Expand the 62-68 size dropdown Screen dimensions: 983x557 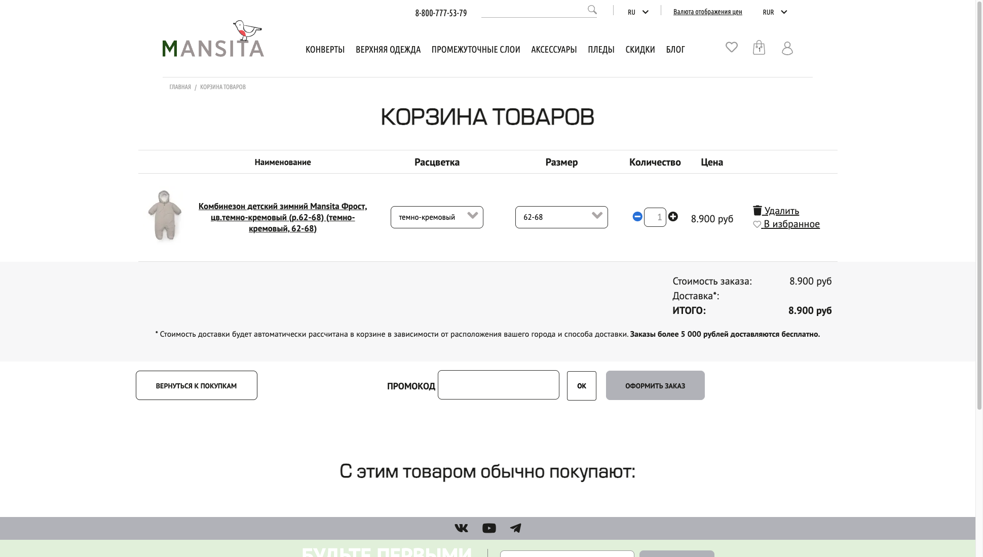561,217
